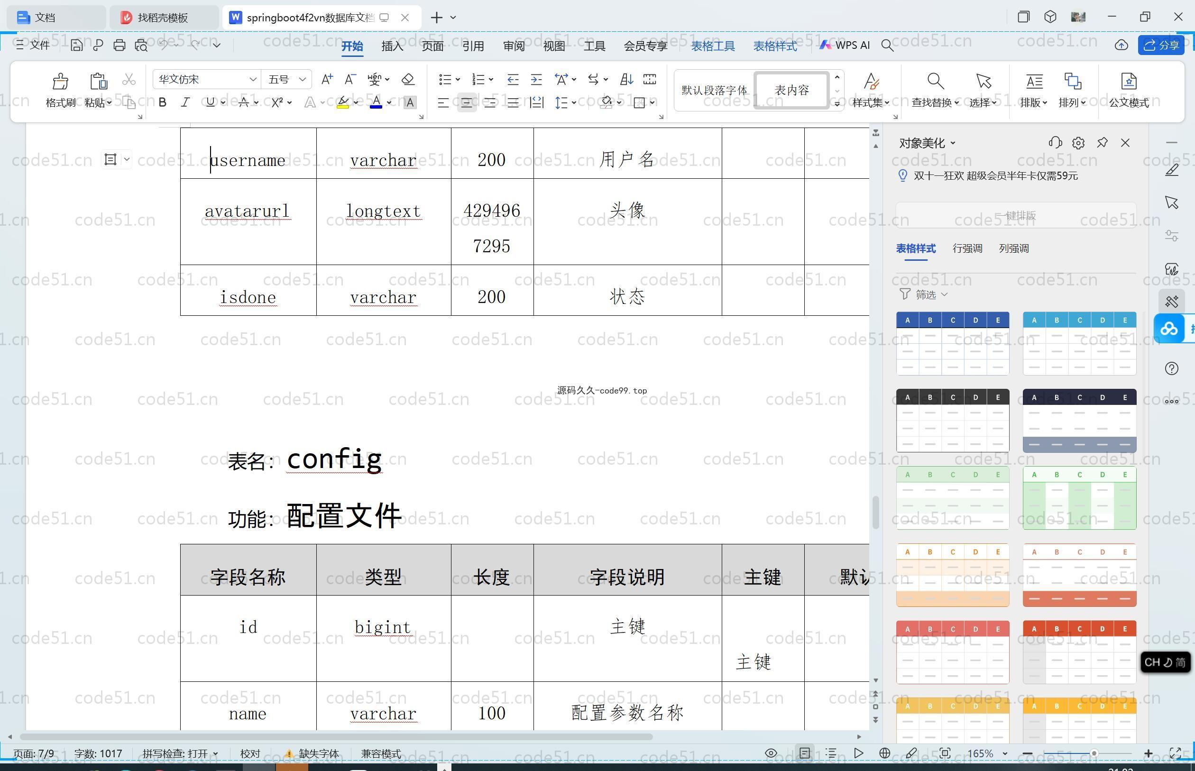Click the fit page icon in status bar
Image resolution: width=1195 pixels, height=771 pixels.
945,753
